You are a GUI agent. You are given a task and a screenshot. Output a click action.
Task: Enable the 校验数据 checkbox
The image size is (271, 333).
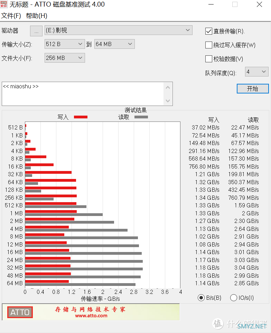point(209,59)
